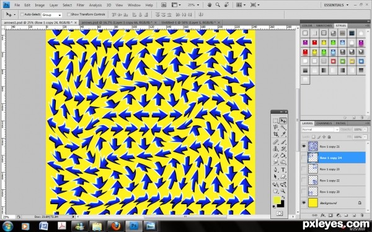Screen dimensions: 372x232
Task: Show the Row 1 copy 23 layer
Action: pos(304,169)
